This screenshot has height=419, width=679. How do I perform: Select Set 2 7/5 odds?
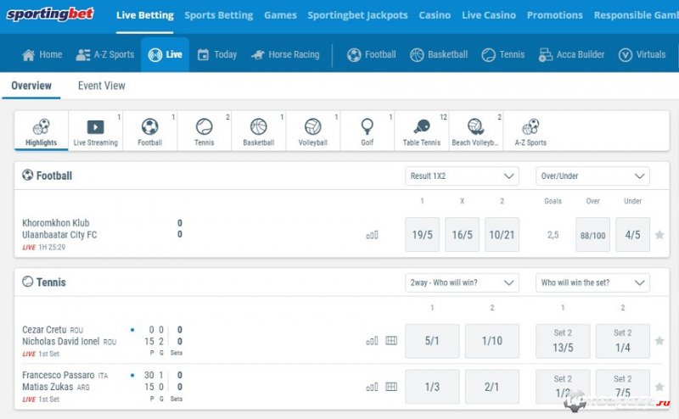(x=623, y=387)
